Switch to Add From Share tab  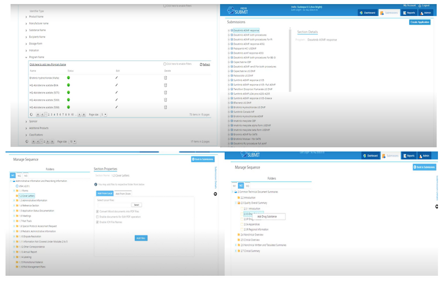click(123, 194)
